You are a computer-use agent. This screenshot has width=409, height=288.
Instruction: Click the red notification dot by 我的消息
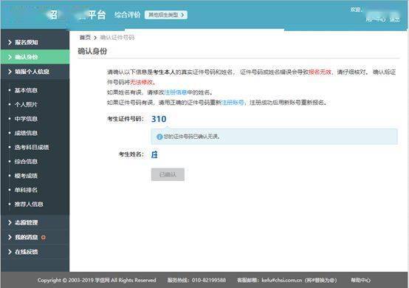[44, 237]
